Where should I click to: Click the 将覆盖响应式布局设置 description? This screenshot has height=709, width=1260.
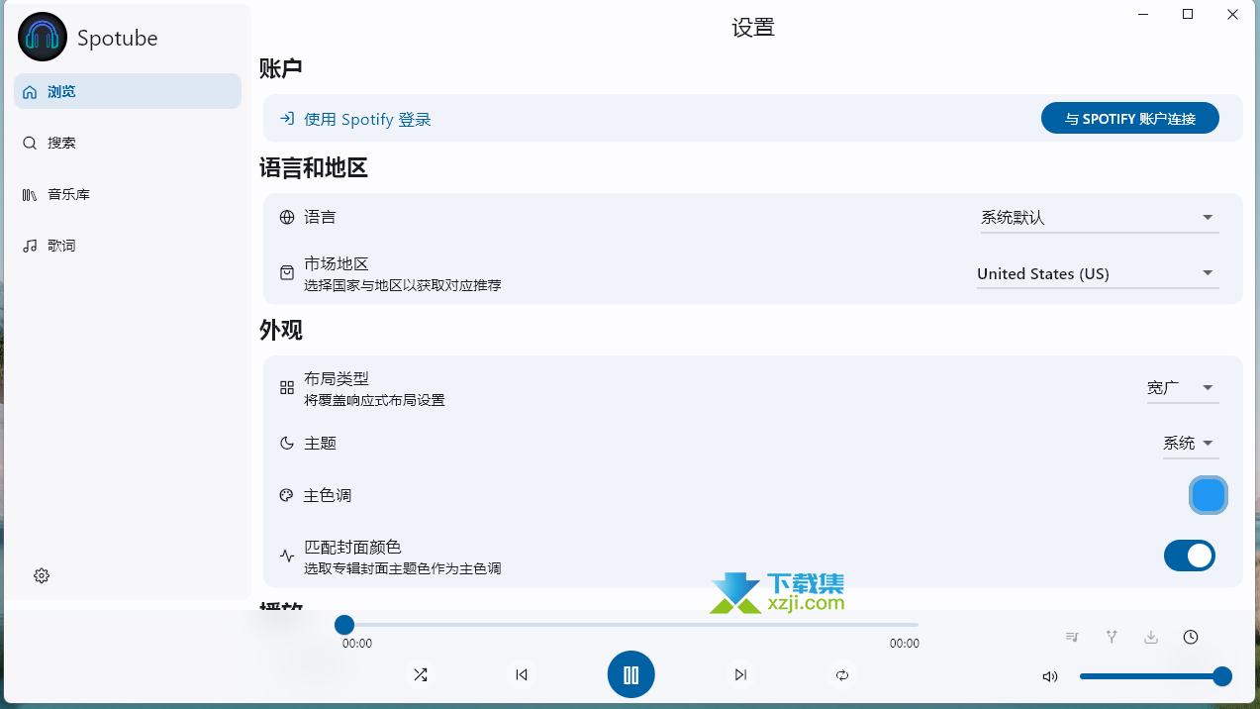pos(374,400)
